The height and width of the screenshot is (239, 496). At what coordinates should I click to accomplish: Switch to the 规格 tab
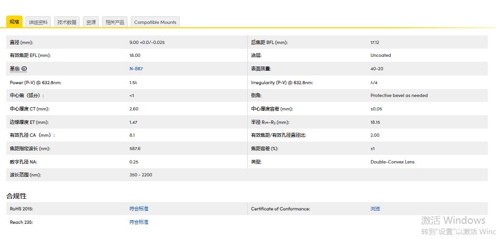pos(14,22)
